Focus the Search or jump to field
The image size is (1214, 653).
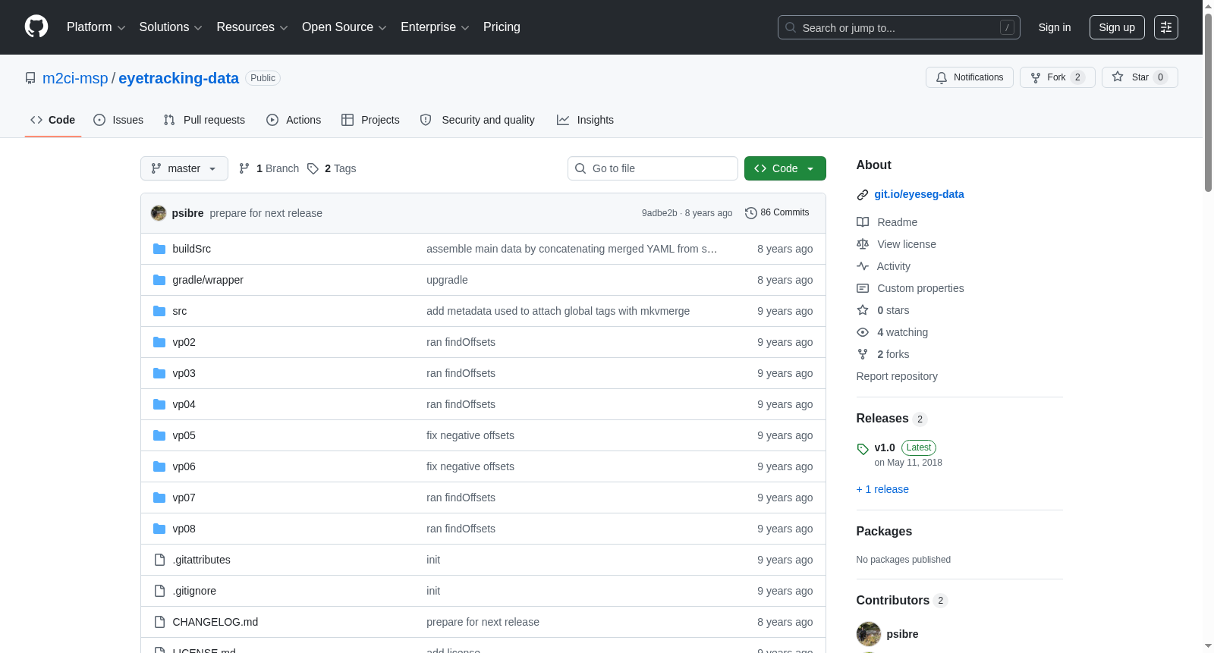click(x=898, y=27)
